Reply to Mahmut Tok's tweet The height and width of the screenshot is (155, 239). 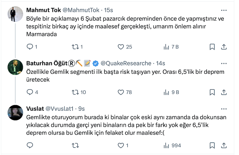pyautogui.click(x=30, y=47)
